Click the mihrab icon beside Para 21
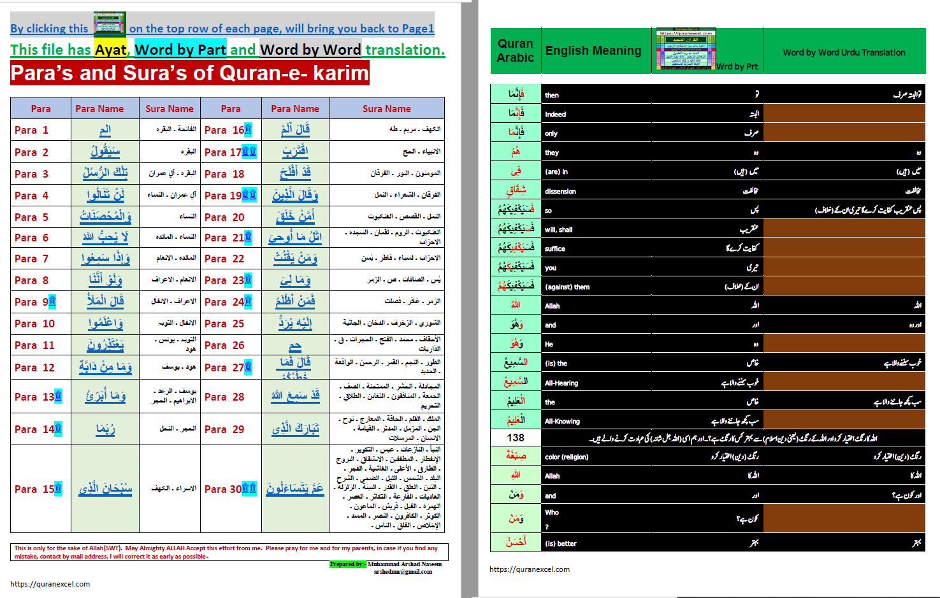This screenshot has width=940, height=598. [x=249, y=237]
